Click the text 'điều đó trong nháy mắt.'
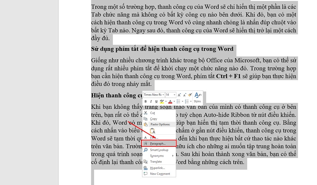317x185 pixels. coord(121,84)
